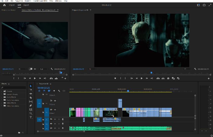
Task: Open Program Sequence 01 panel menu
Action: pyautogui.click(x=91, y=10)
